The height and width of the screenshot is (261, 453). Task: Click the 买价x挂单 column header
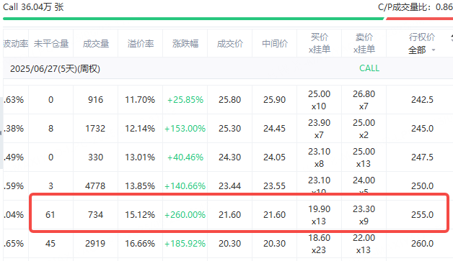click(320, 43)
